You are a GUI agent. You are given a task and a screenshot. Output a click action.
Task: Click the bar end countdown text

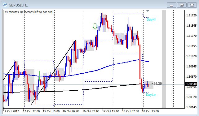pyautogui.click(x=29, y=12)
